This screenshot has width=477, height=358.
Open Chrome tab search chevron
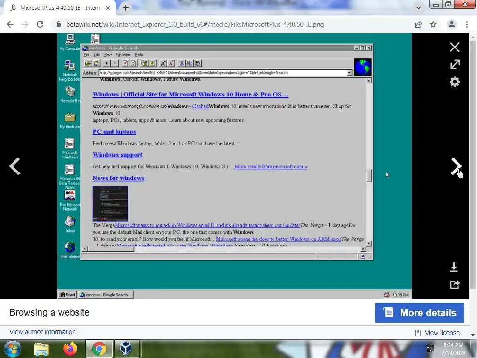(419, 8)
